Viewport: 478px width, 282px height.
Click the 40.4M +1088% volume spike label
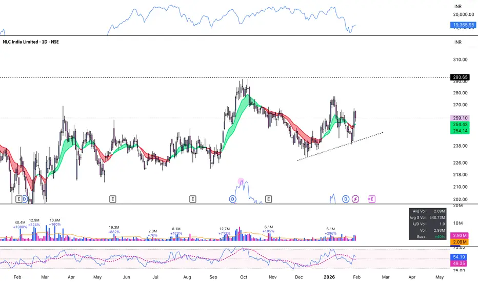(x=20, y=225)
